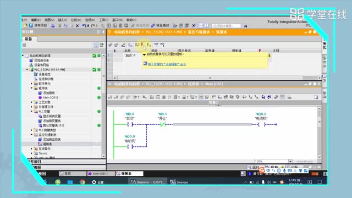Click the undo arrow in main toolbar
352x198 pixels.
84,26
